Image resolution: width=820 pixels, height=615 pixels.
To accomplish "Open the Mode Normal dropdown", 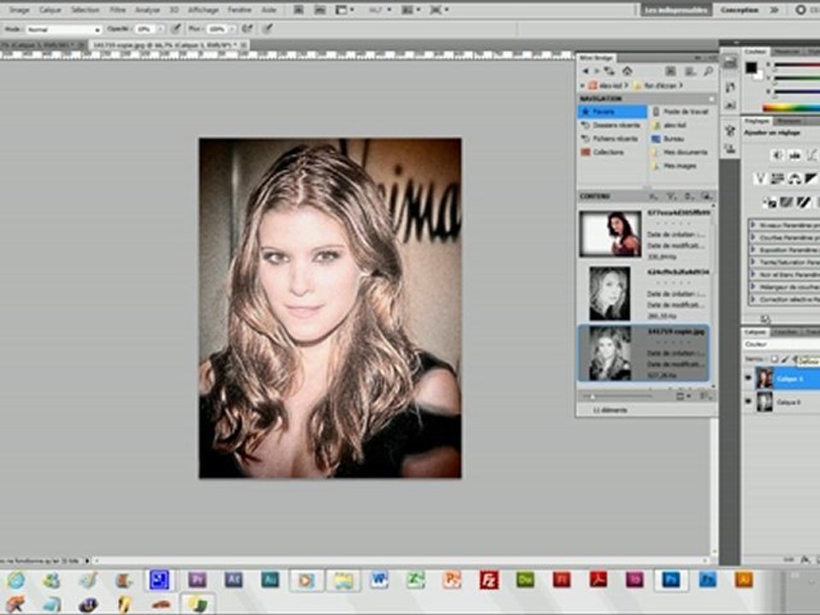I will click(62, 29).
